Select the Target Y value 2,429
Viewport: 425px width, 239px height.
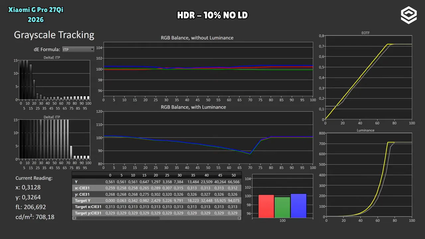point(155,200)
